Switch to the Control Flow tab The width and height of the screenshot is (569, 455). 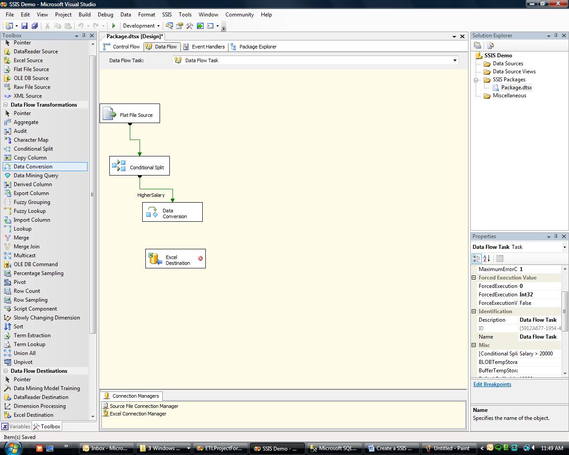122,47
